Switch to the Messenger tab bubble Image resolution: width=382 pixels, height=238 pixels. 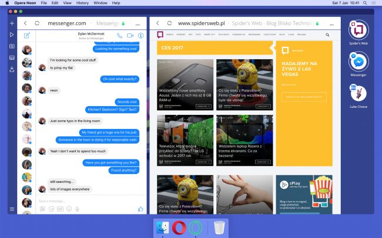coord(358,62)
